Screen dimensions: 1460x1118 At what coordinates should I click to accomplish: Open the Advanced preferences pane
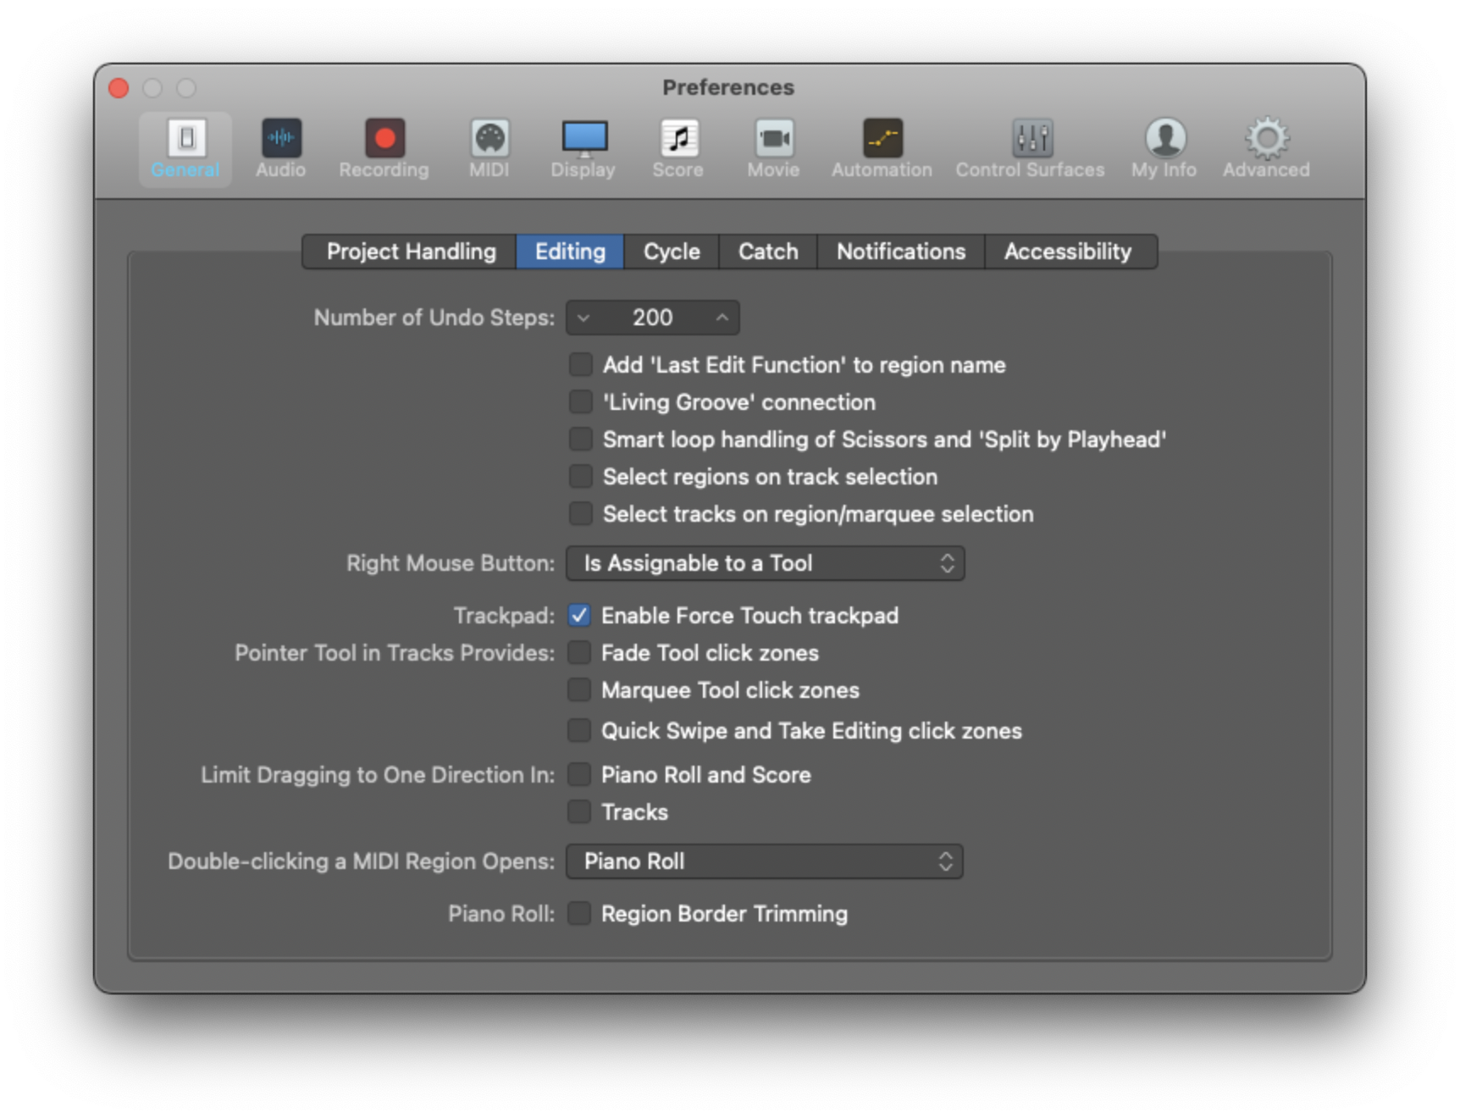click(1266, 149)
